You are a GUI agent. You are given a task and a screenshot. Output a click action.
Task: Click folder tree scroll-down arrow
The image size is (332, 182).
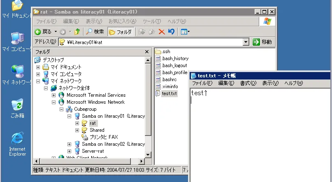coord(148,155)
